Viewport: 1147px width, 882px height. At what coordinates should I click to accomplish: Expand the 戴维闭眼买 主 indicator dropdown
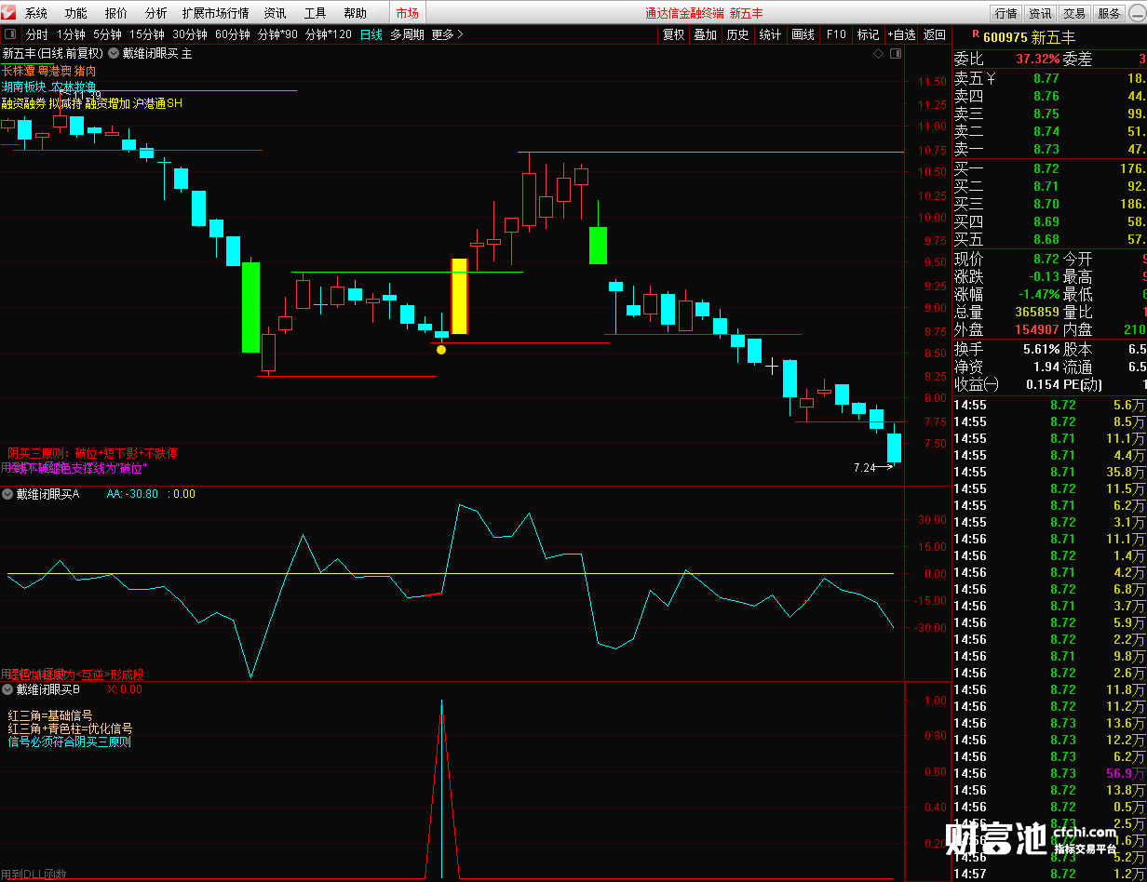pos(114,54)
